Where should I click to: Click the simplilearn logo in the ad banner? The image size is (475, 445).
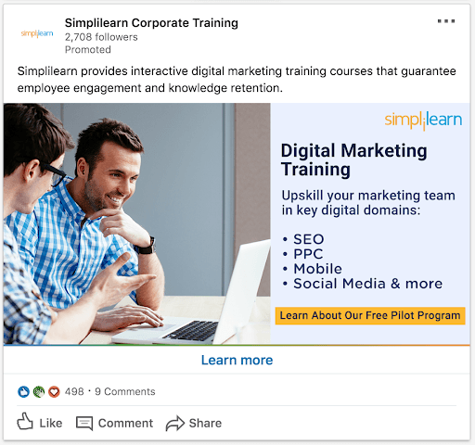423,121
